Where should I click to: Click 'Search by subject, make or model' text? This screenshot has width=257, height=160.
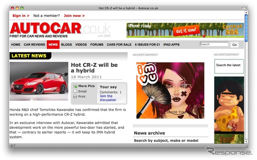(x=166, y=140)
